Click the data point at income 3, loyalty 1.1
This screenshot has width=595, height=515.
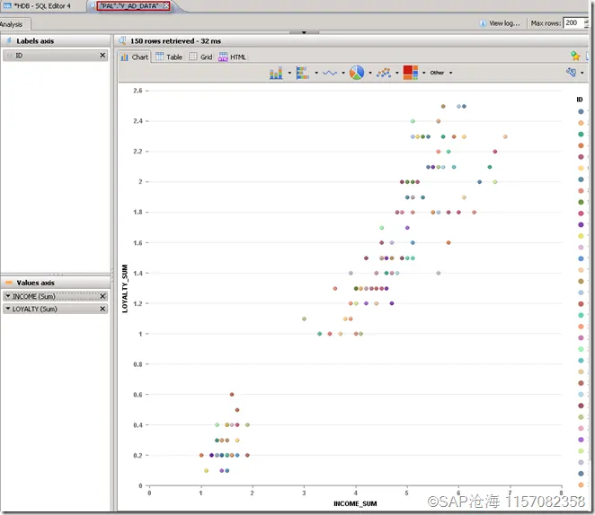304,319
